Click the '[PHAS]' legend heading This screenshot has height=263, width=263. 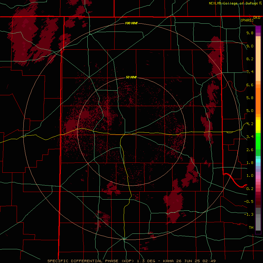(x=247, y=20)
